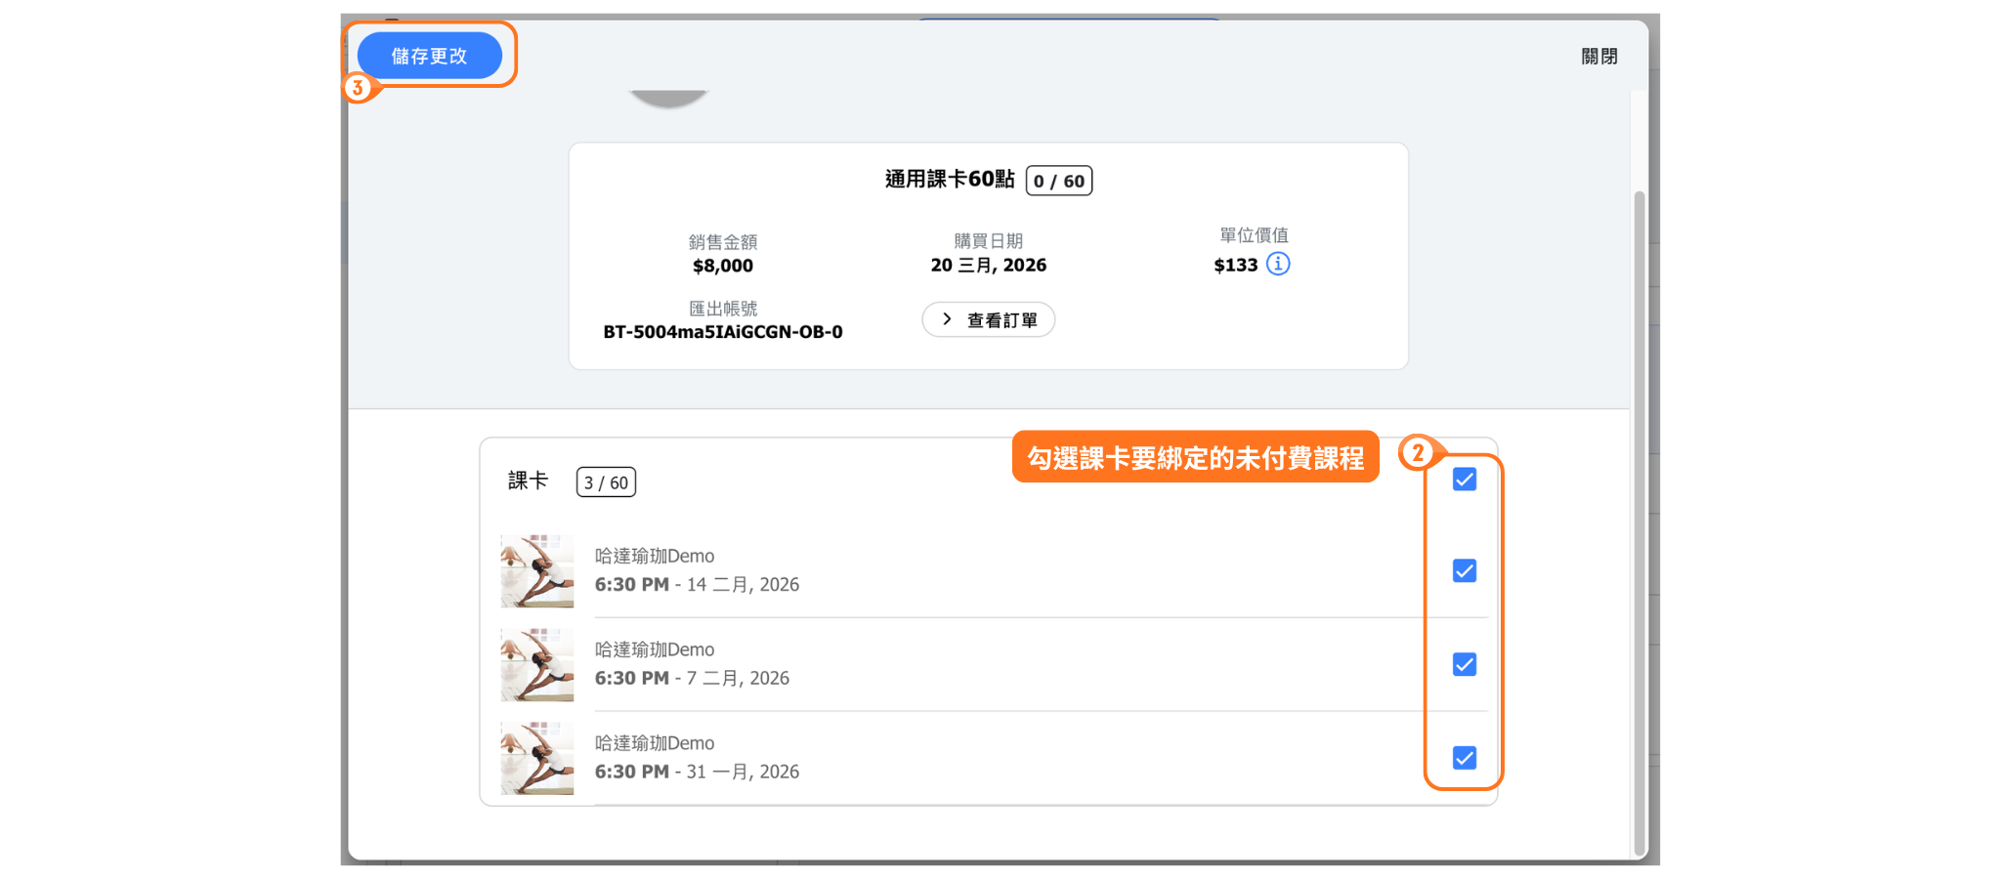Click the 儲存更改 save button
The height and width of the screenshot is (879, 2001).
coord(429,56)
